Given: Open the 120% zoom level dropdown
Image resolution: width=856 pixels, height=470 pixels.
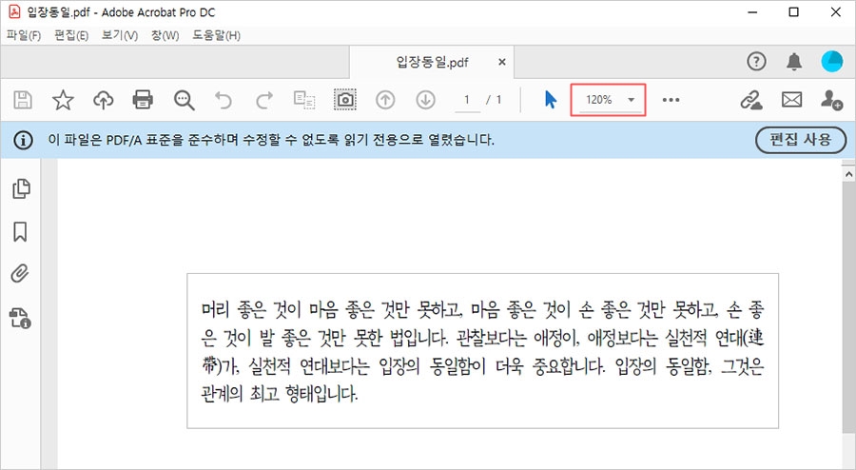Looking at the screenshot, I should point(608,100).
